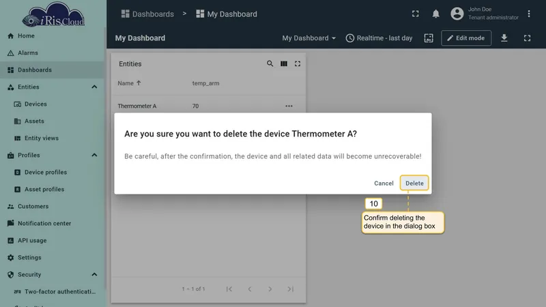Expand dashboard to fullscreen icon
The image size is (546, 307).
click(x=527, y=38)
